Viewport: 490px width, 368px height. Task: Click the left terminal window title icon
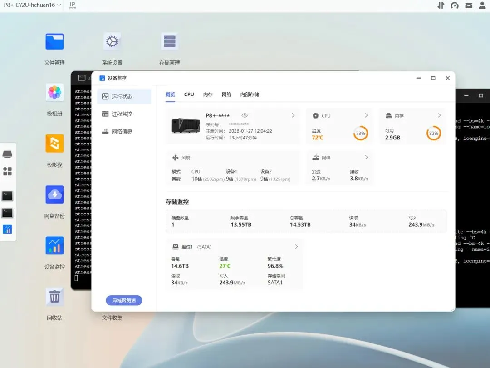[82, 78]
